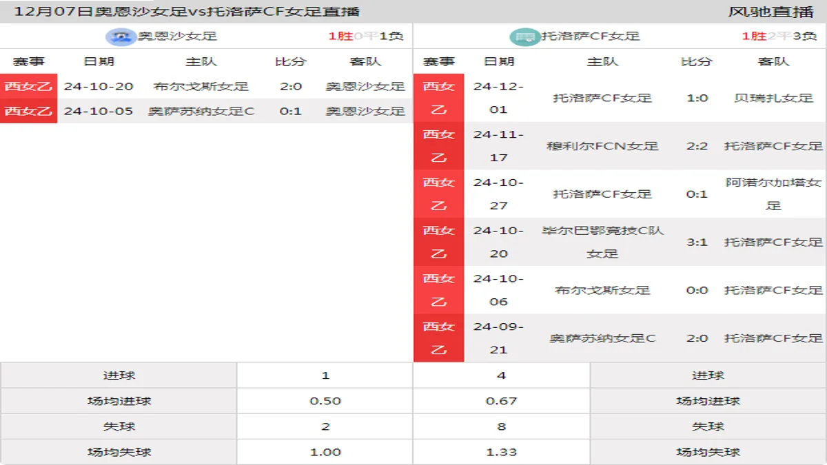This screenshot has height=465, width=827.
Task: Click the score 0:1 against 奥萨苏纳女足C in left table
Action: coord(291,111)
